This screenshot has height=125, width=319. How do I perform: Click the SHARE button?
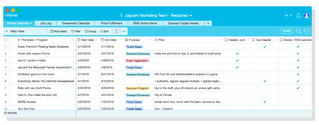287,31
